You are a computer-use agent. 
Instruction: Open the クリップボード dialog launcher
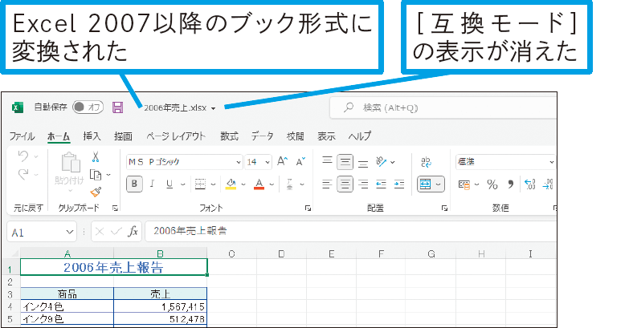coord(115,208)
